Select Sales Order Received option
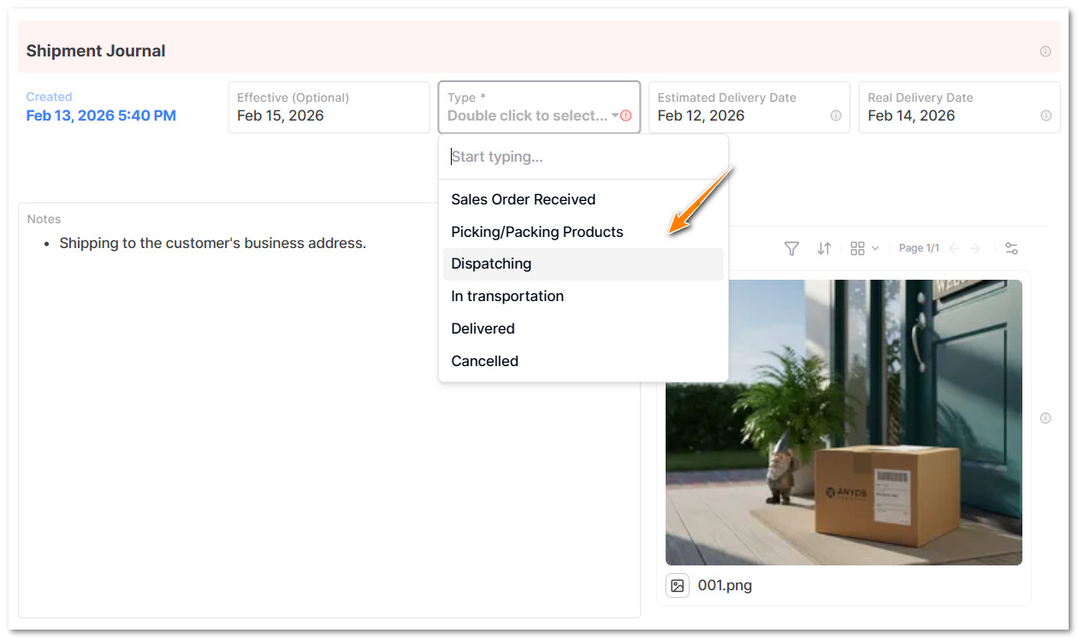This screenshot has height=639, width=1078. click(x=523, y=199)
